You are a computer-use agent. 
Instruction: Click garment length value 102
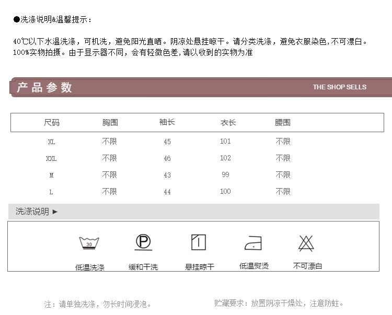click(x=225, y=158)
